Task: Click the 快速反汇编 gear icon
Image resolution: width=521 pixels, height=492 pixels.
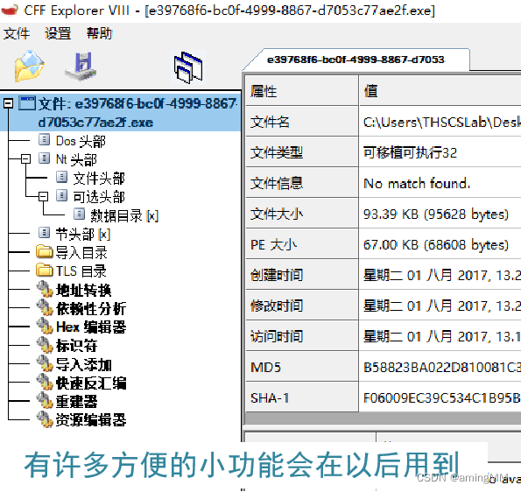Action: click(x=45, y=382)
